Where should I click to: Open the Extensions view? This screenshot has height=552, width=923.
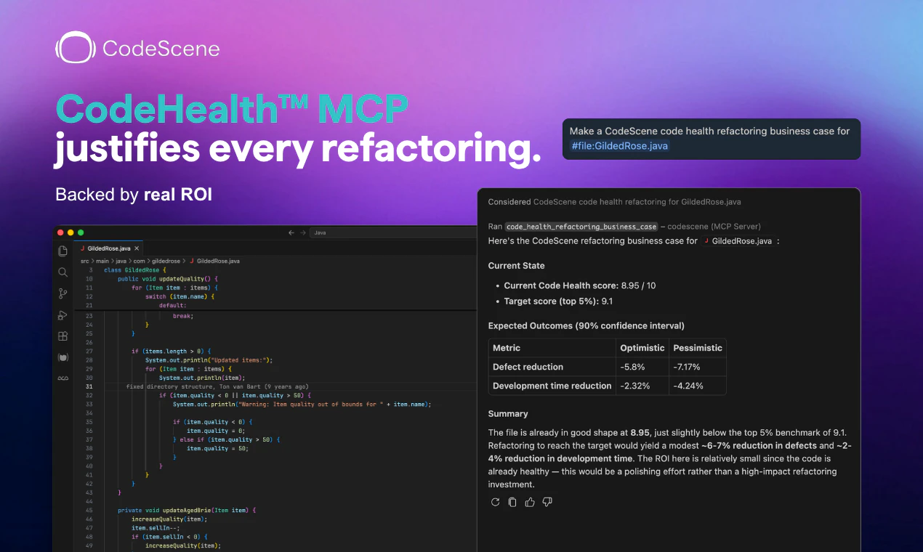tap(63, 336)
